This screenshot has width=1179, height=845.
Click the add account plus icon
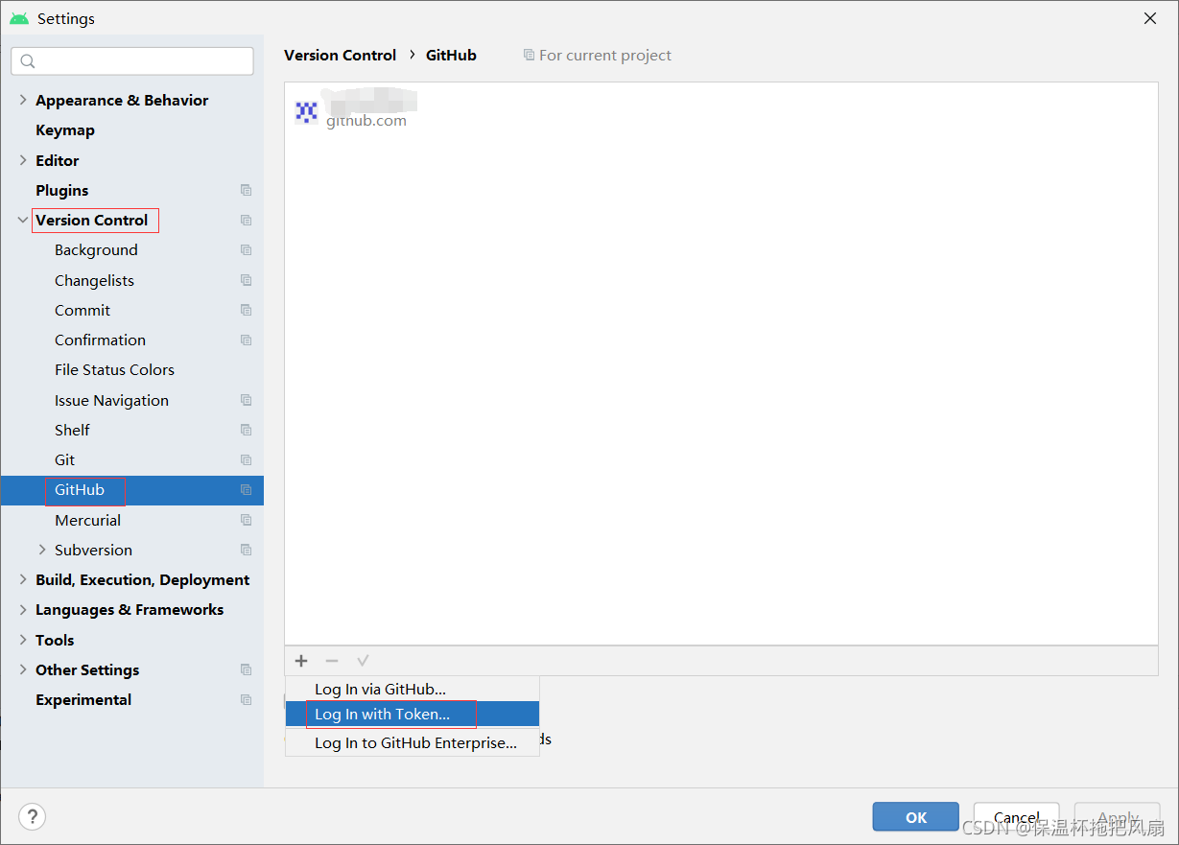pos(301,661)
